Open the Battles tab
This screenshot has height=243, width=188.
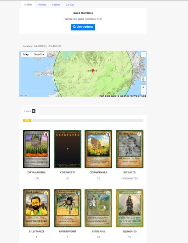pyautogui.click(x=56, y=5)
